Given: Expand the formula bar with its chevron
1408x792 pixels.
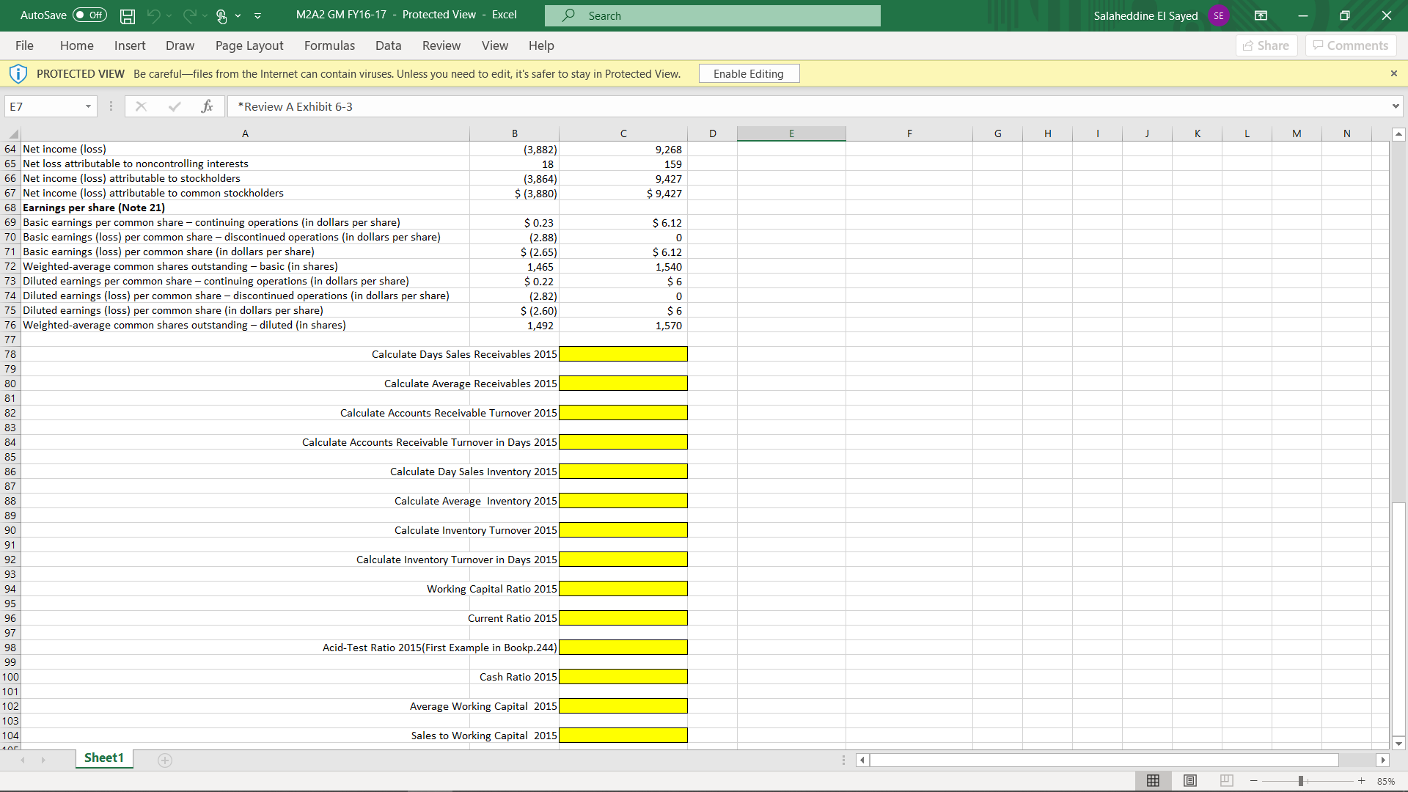Looking at the screenshot, I should (1396, 106).
